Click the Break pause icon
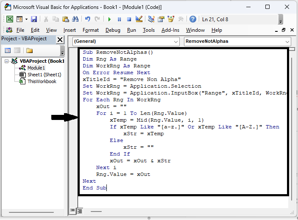 point(120,19)
